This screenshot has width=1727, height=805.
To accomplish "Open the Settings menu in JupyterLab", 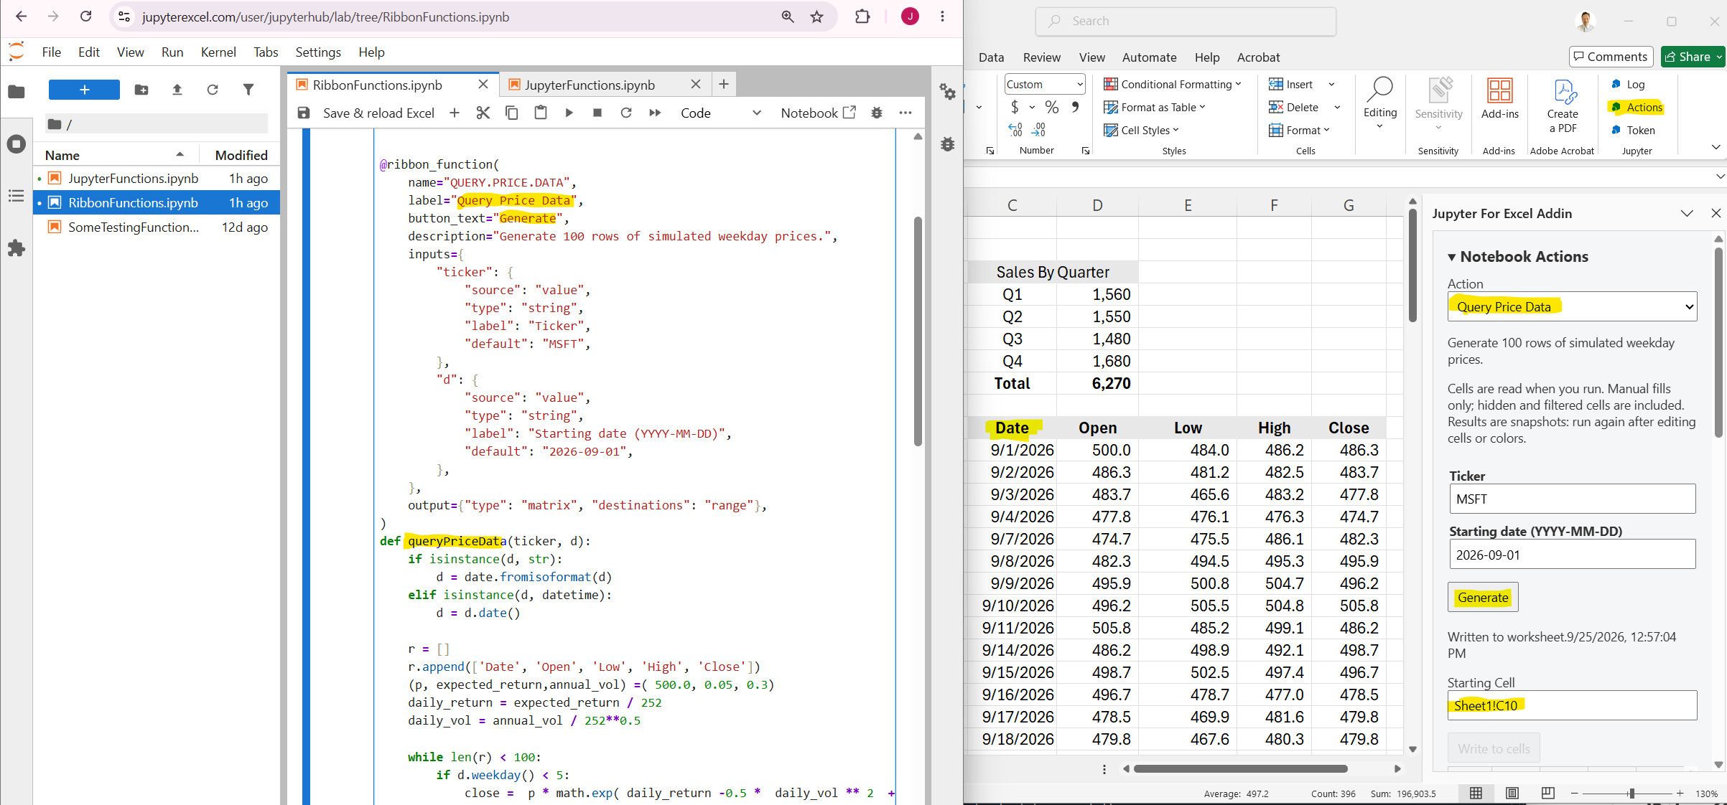I will [x=318, y=52].
